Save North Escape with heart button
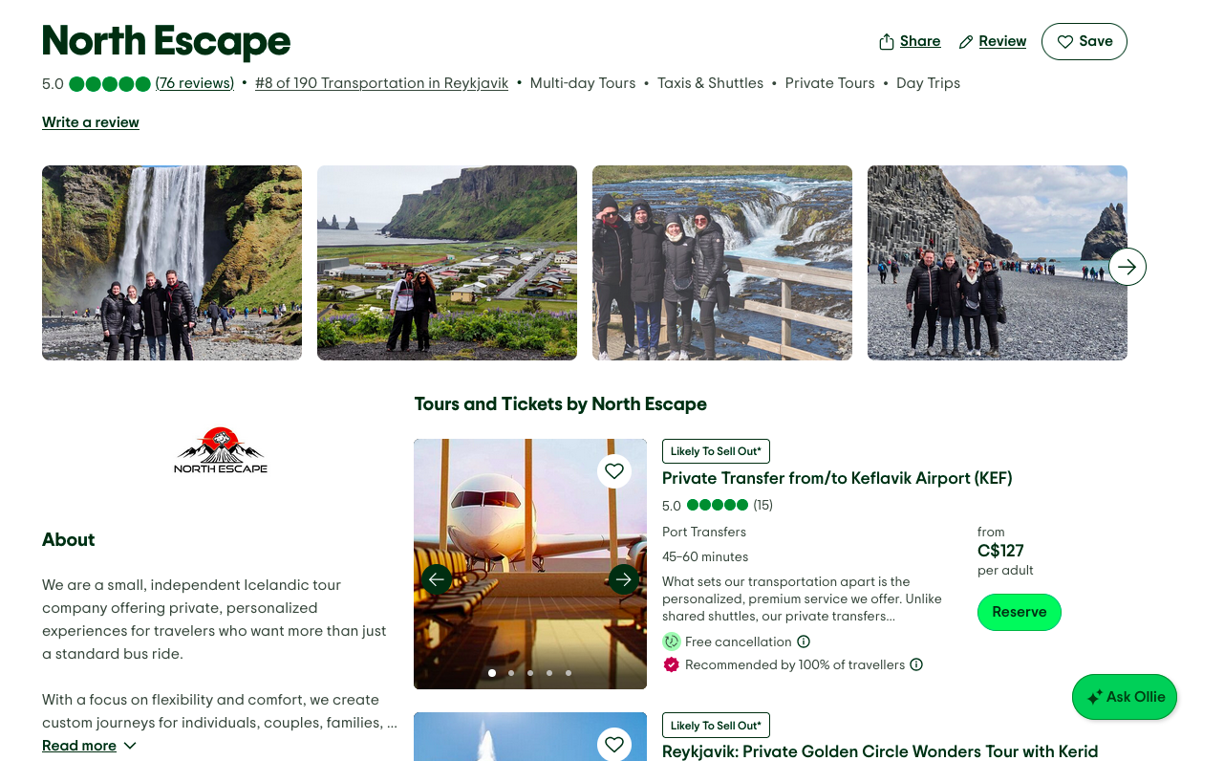 click(x=1084, y=41)
